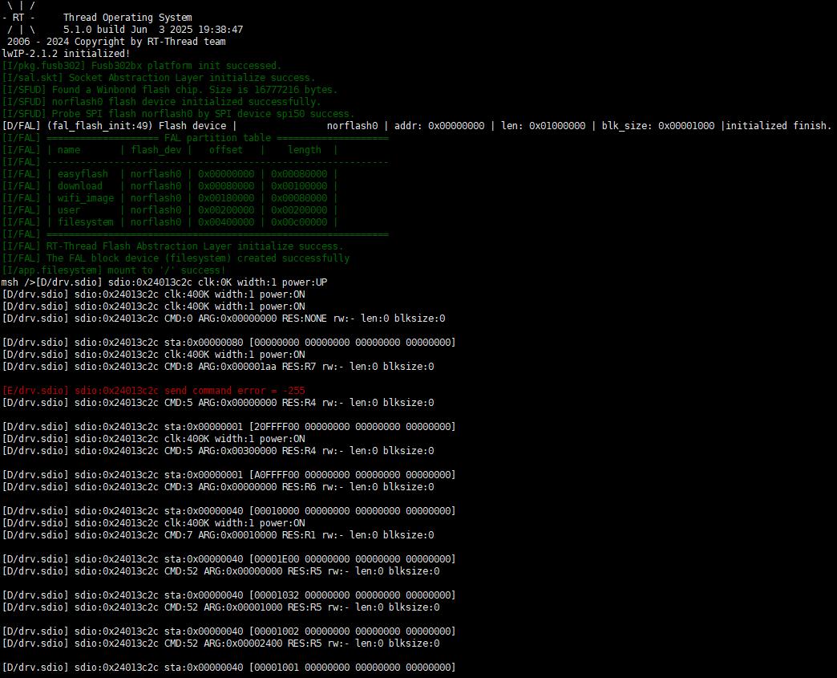837x678 pixels.
Task: Click the 'length' column header
Action: pos(305,150)
